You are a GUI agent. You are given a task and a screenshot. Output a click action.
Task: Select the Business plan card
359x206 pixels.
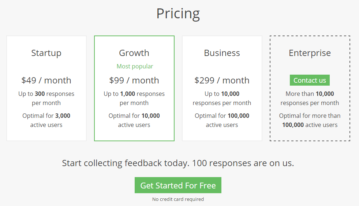coord(222,88)
